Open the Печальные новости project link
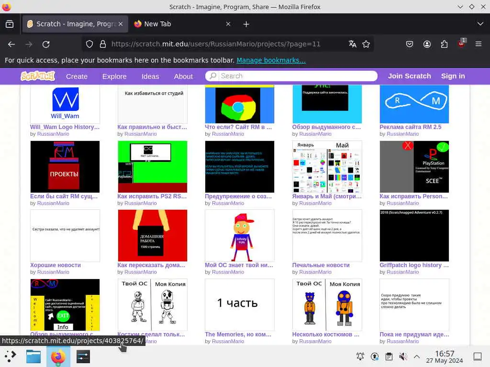 321,265
